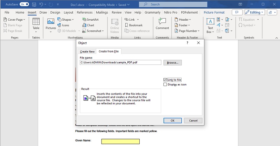This screenshot has width=280, height=146.
Task: Open the Mailings ribbon tab
Action: (102, 12)
